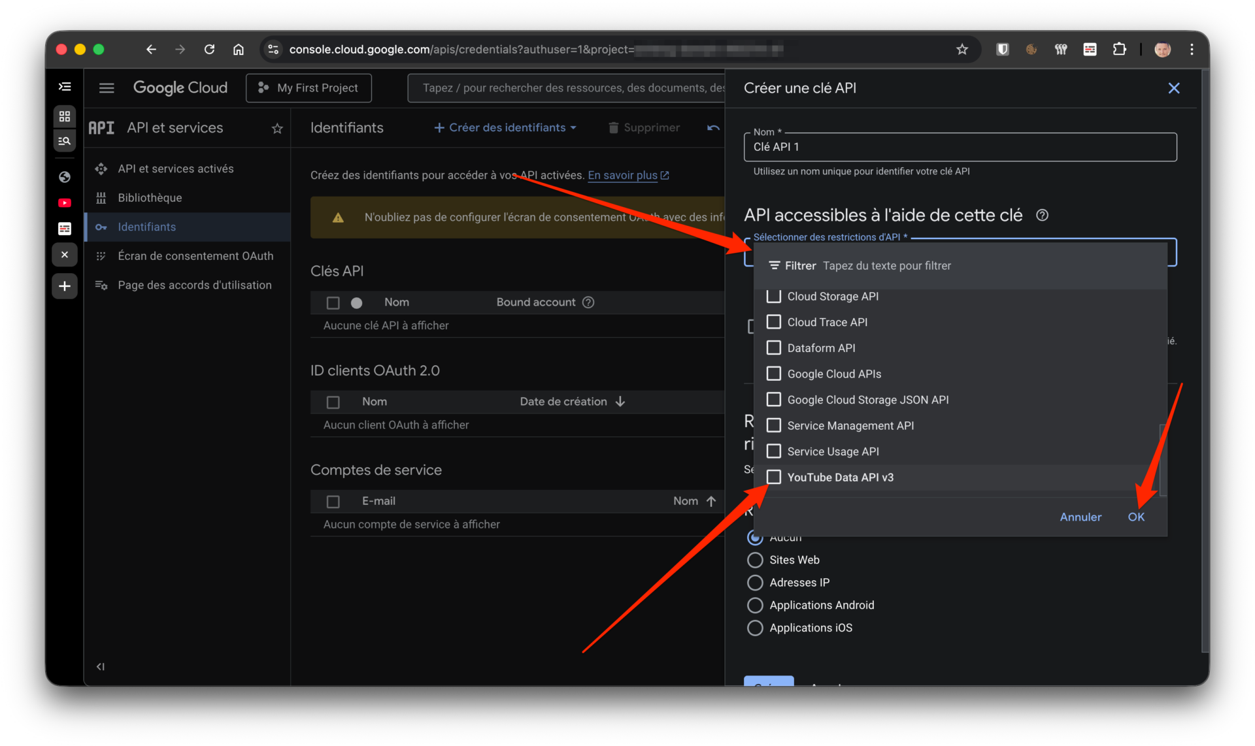This screenshot has height=746, width=1255.
Task: Open the grid workspace icon in left sidebar
Action: point(65,116)
